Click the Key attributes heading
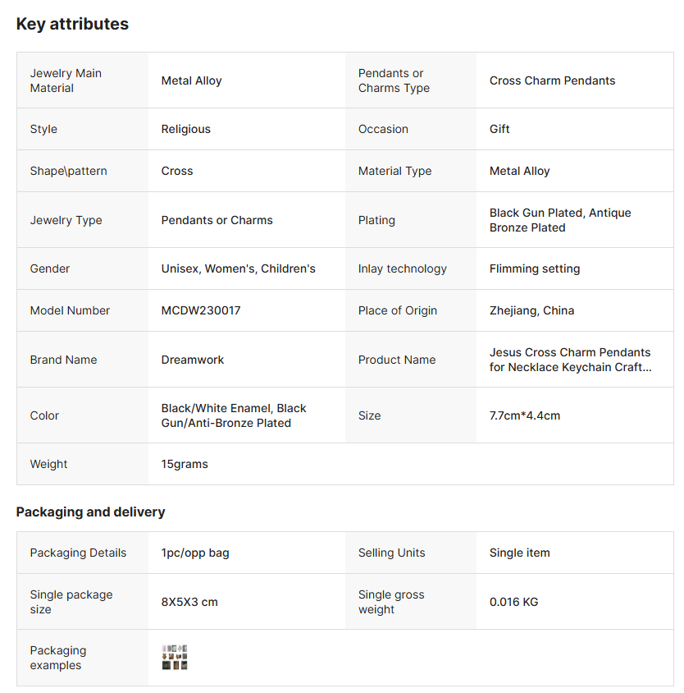 point(72,24)
